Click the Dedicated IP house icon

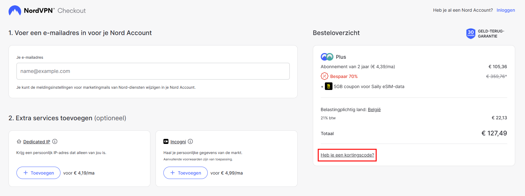tap(19, 142)
